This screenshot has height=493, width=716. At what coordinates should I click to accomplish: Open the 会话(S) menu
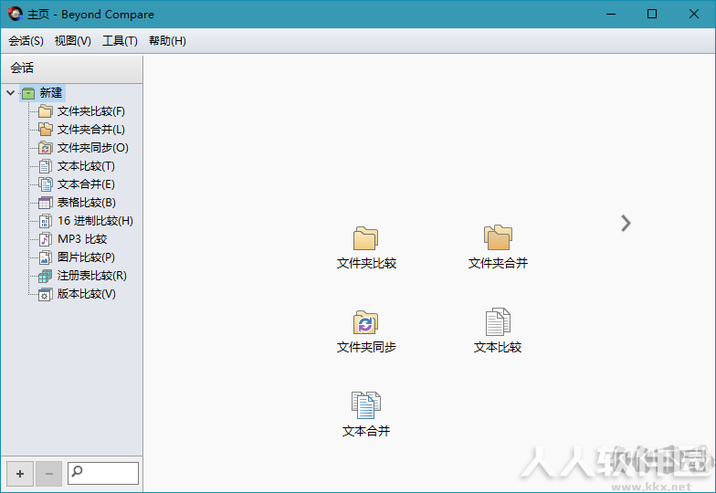26,41
